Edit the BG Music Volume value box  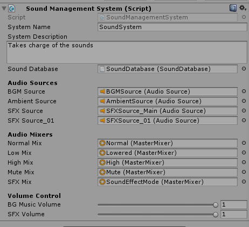pos(234,204)
